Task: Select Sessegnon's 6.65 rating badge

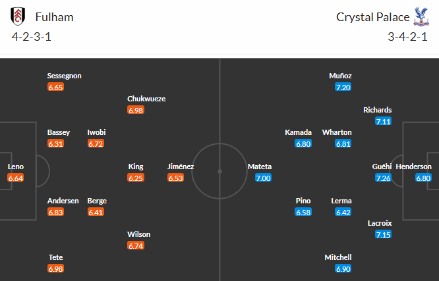Action: coord(56,87)
